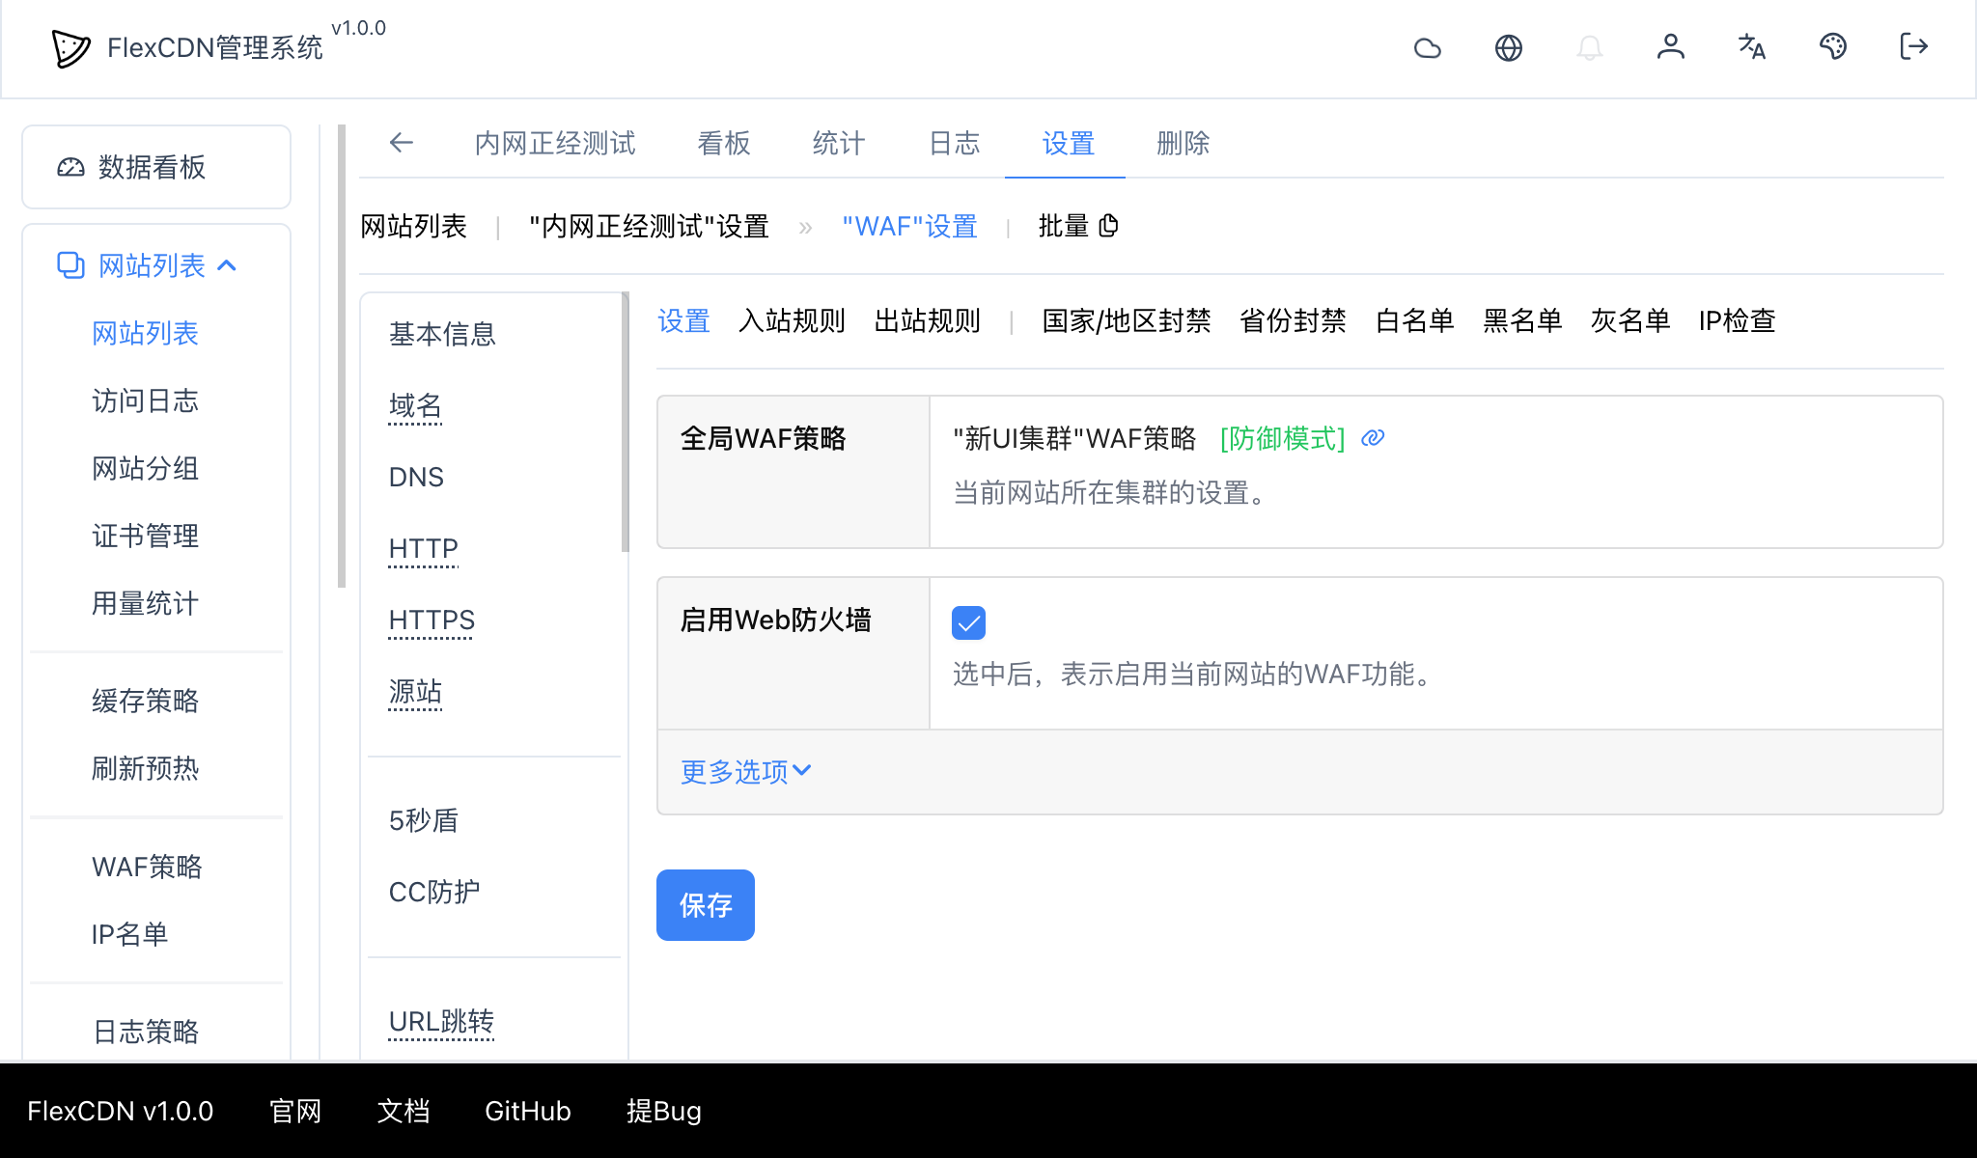Viewport: 1977px width, 1158px height.
Task: Click the notification bell icon
Action: [x=1590, y=47]
